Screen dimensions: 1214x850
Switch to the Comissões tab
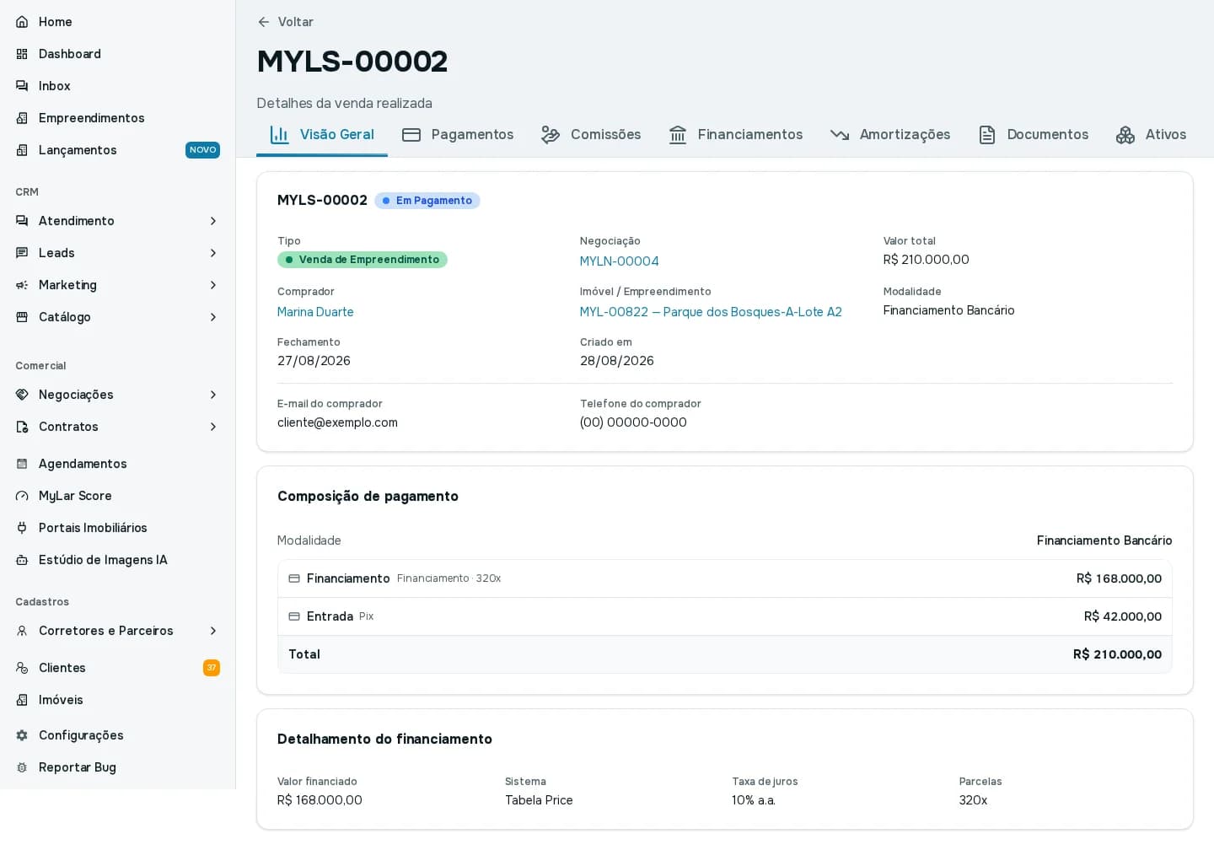click(x=591, y=135)
